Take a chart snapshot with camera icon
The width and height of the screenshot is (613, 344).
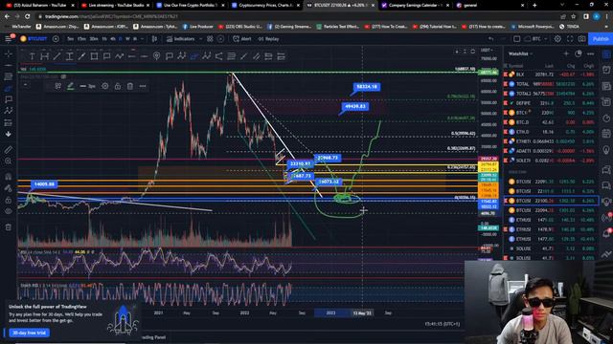(582, 39)
